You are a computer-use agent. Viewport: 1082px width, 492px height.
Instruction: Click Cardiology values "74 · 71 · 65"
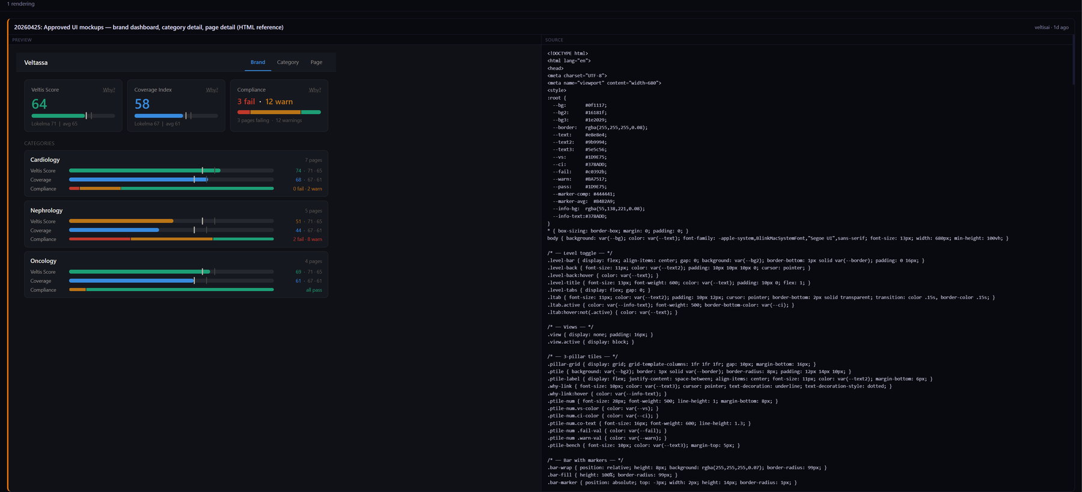[308, 171]
